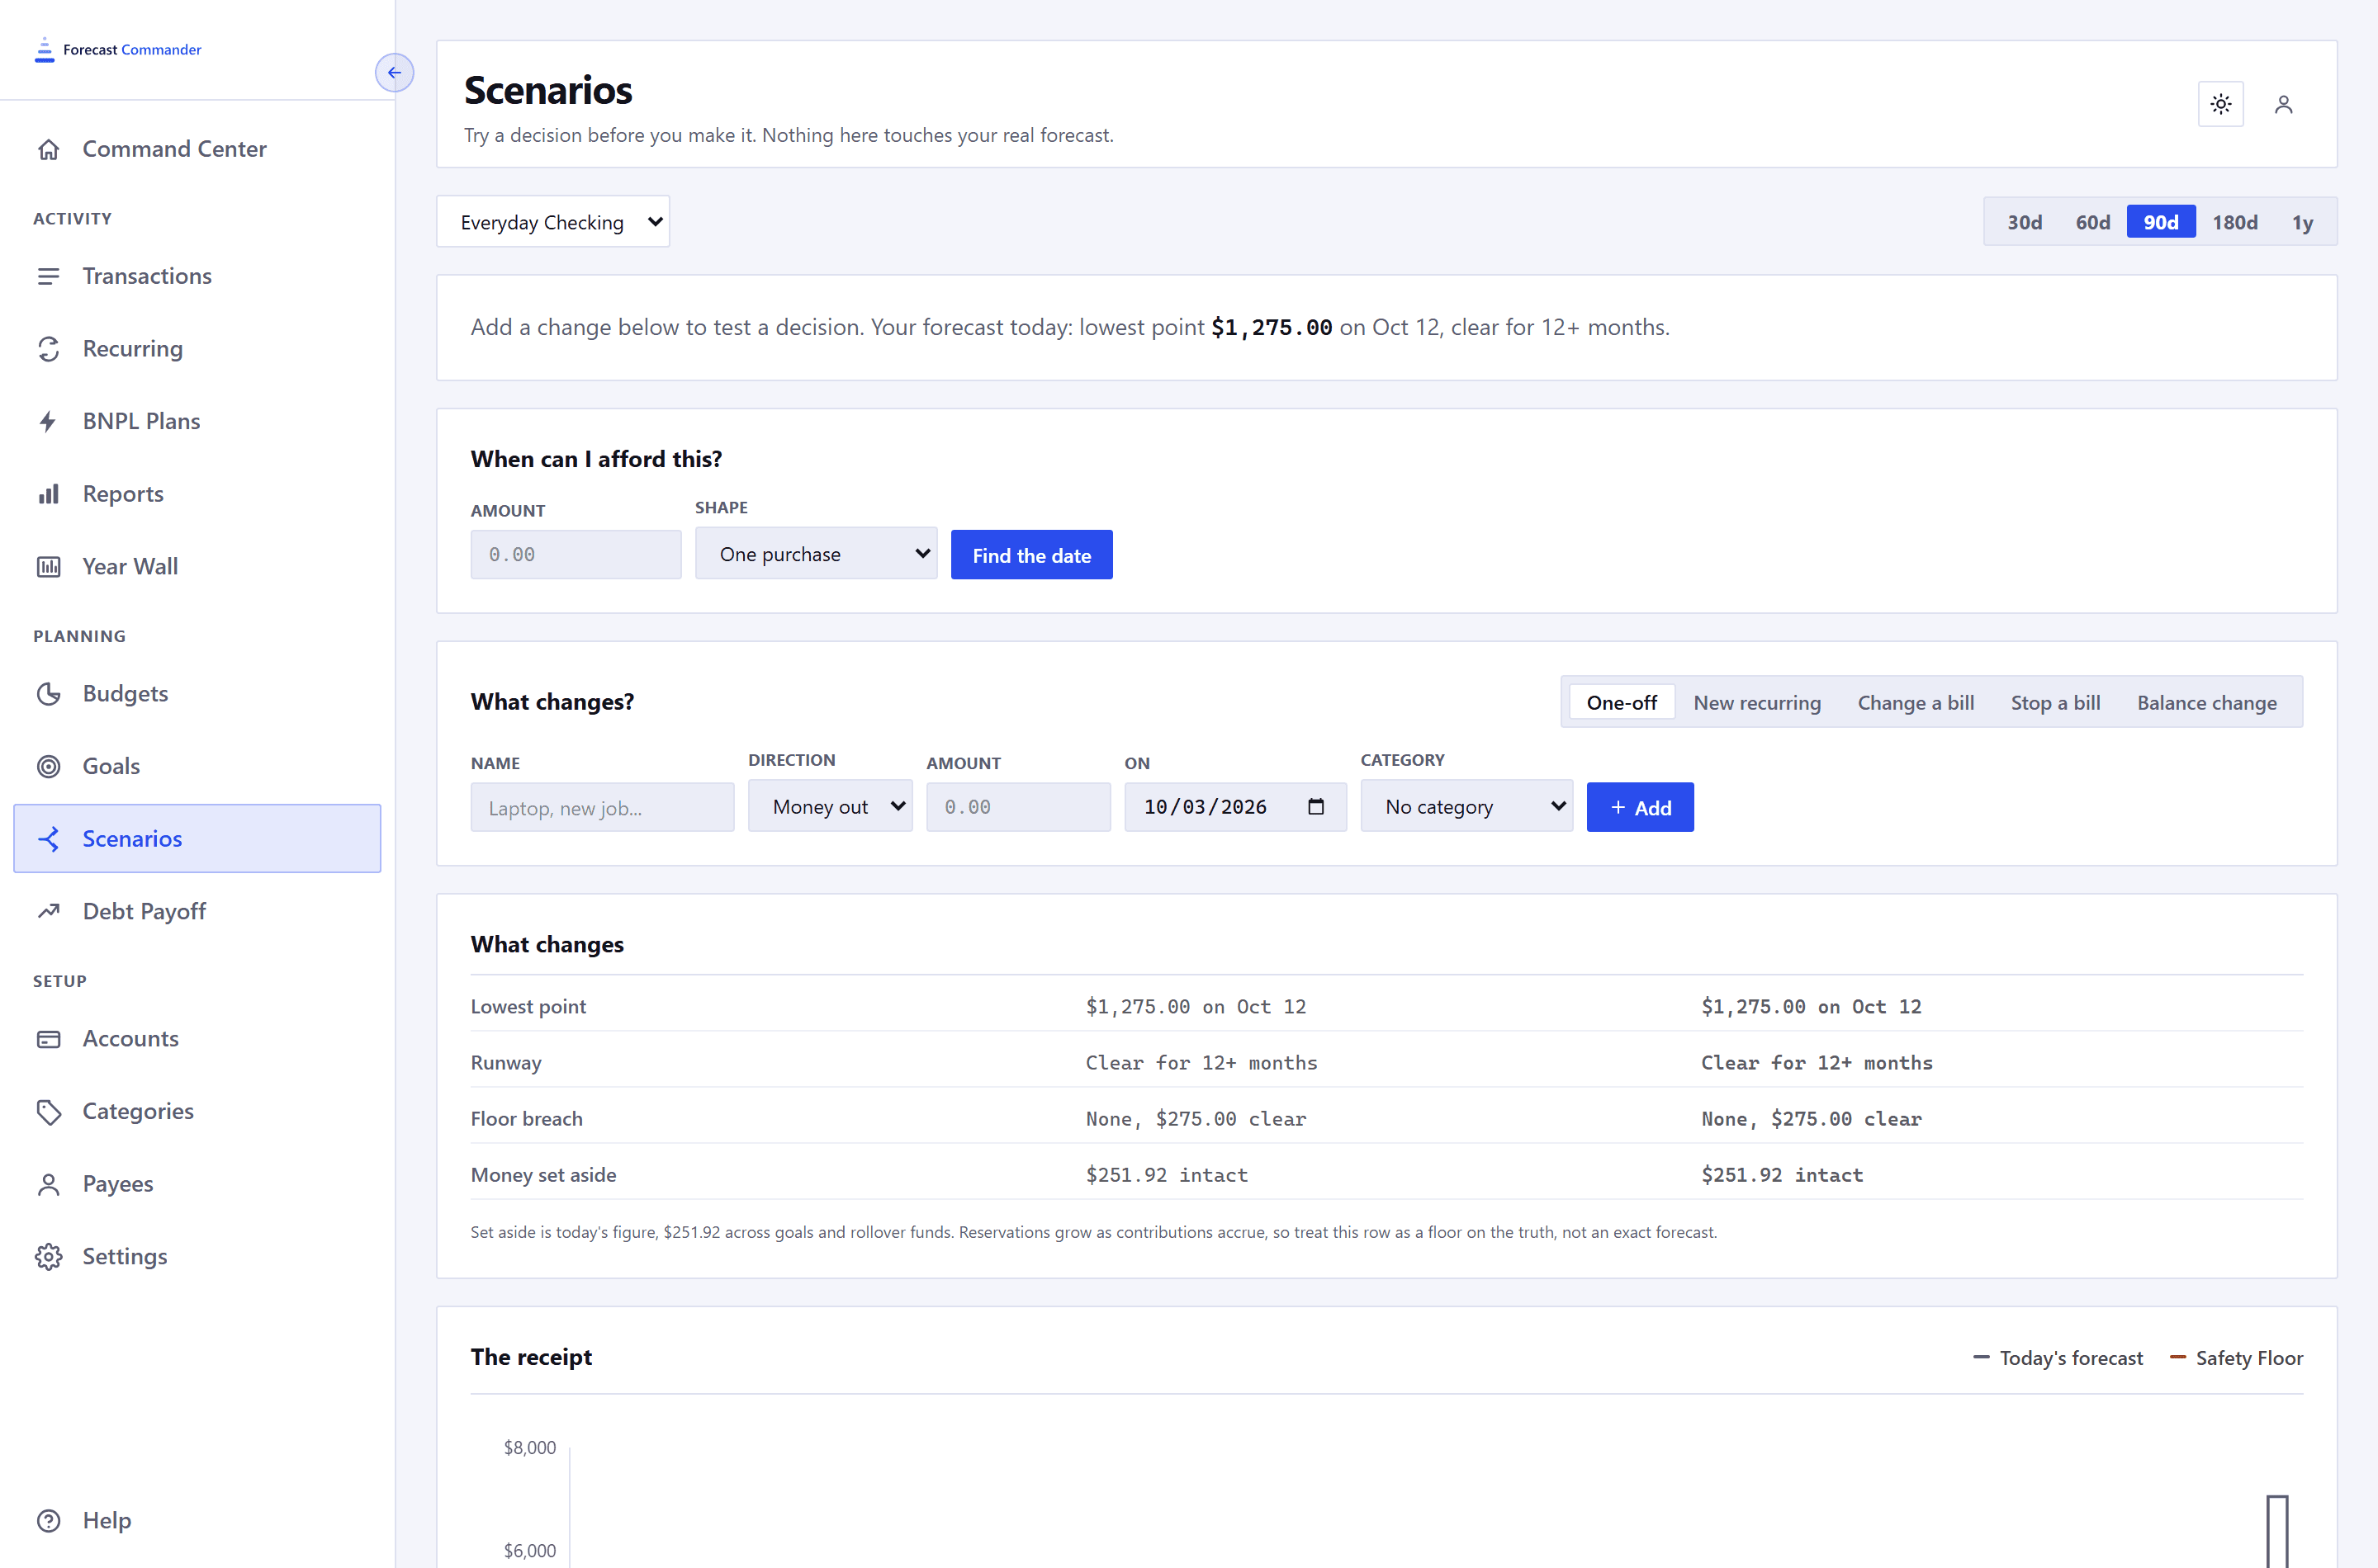
Task: Open Goals target icon
Action: [48, 766]
